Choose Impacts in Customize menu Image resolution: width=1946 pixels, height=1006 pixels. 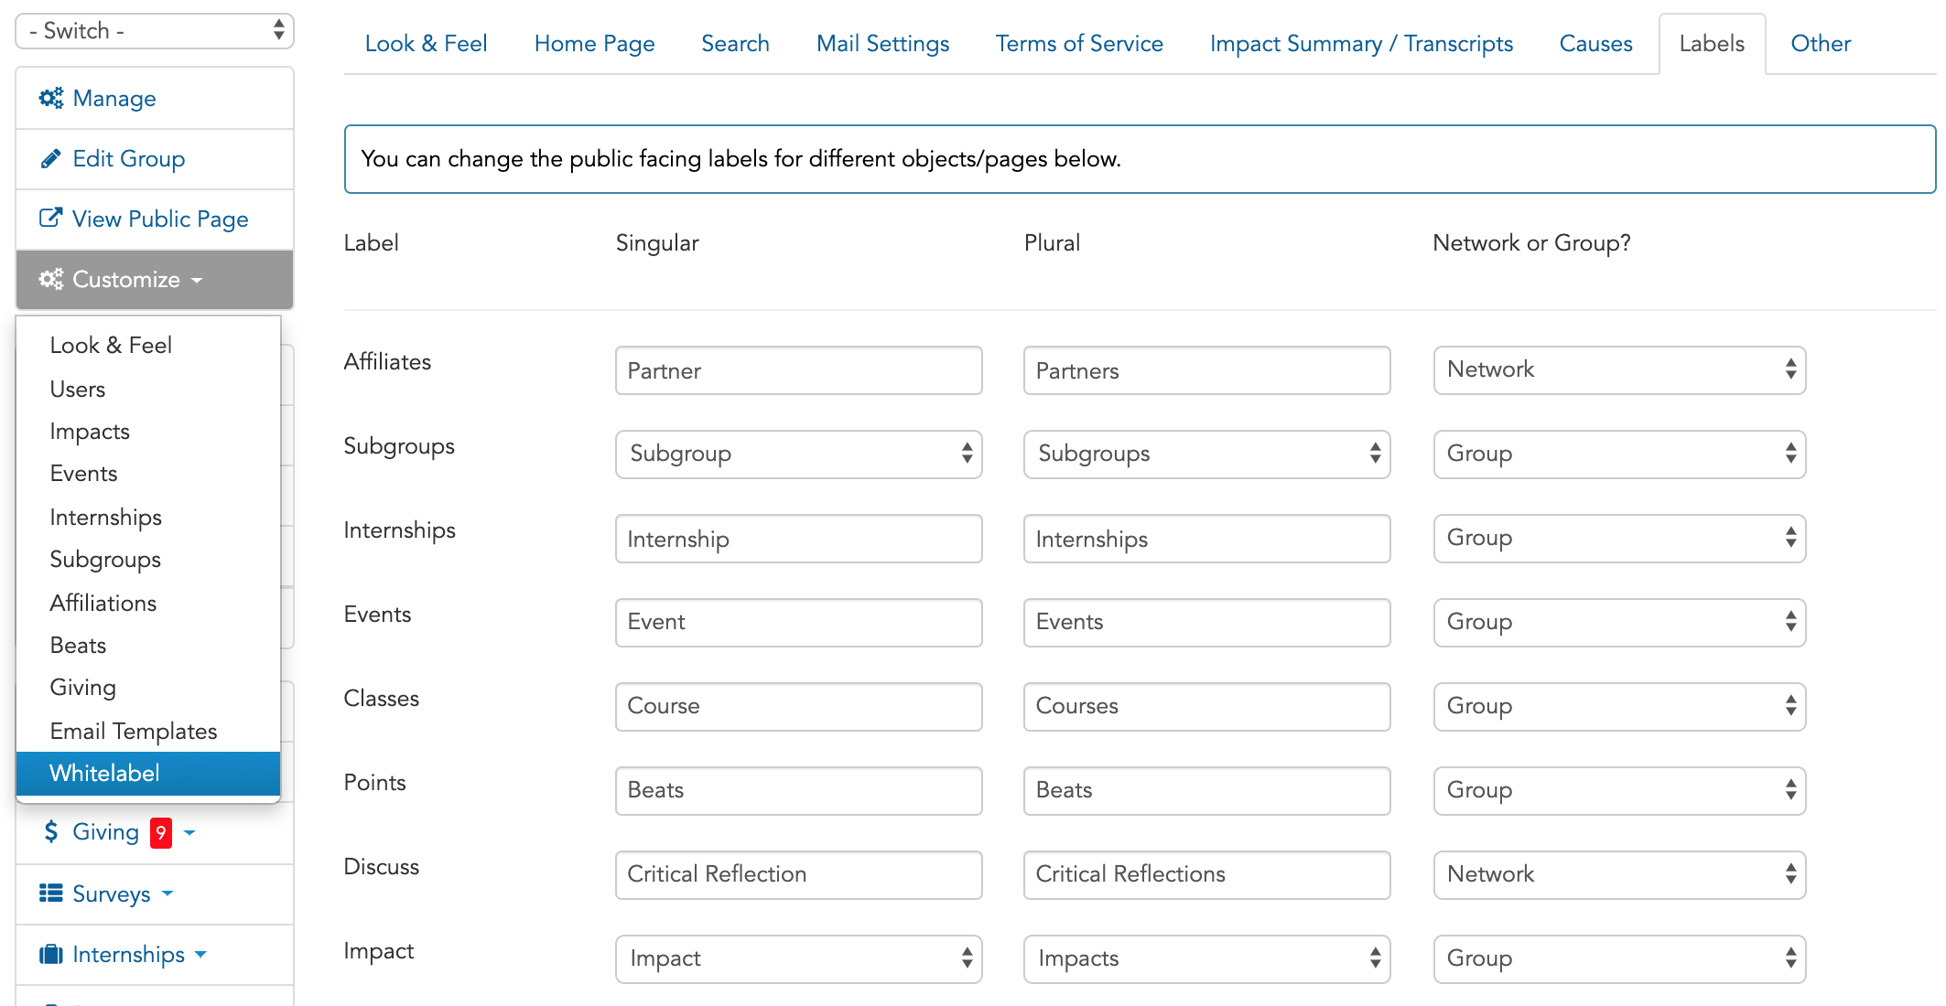(148, 431)
